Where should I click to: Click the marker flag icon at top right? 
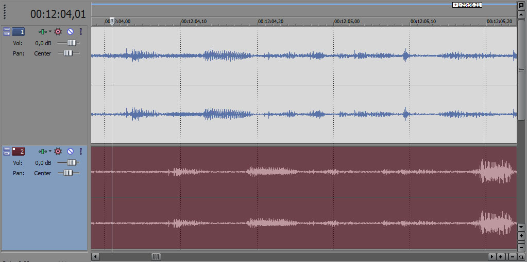(521, 6)
